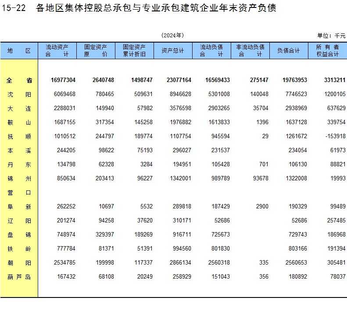Click the 葫芦岛 row label
Screen dimensions: 347x326
click(x=19, y=277)
